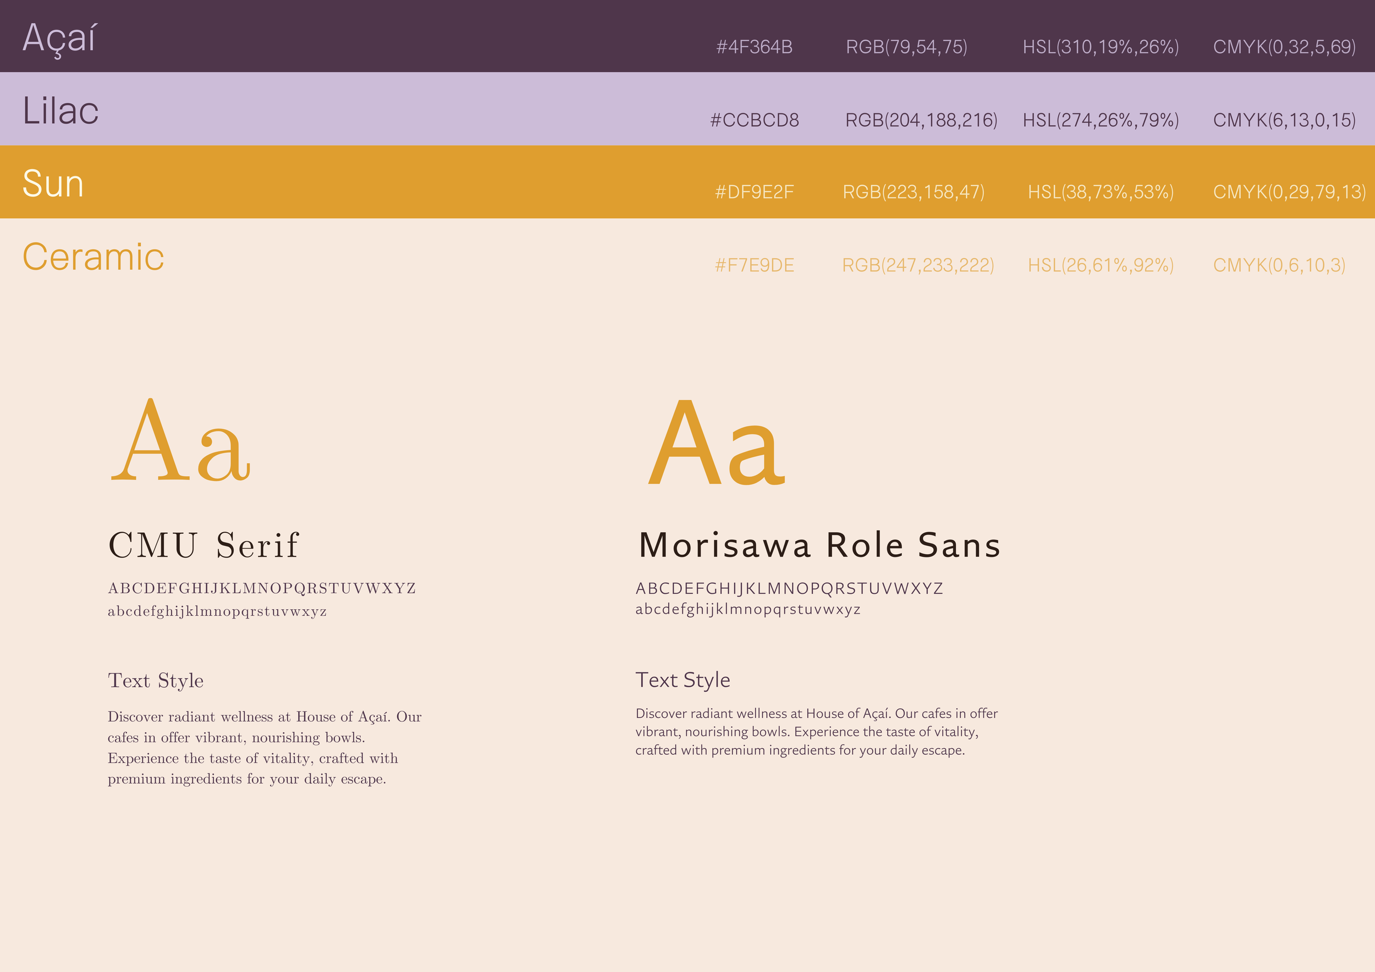Select the hex value #F7E9DE
Image resolution: width=1375 pixels, height=972 pixels.
coord(754,265)
